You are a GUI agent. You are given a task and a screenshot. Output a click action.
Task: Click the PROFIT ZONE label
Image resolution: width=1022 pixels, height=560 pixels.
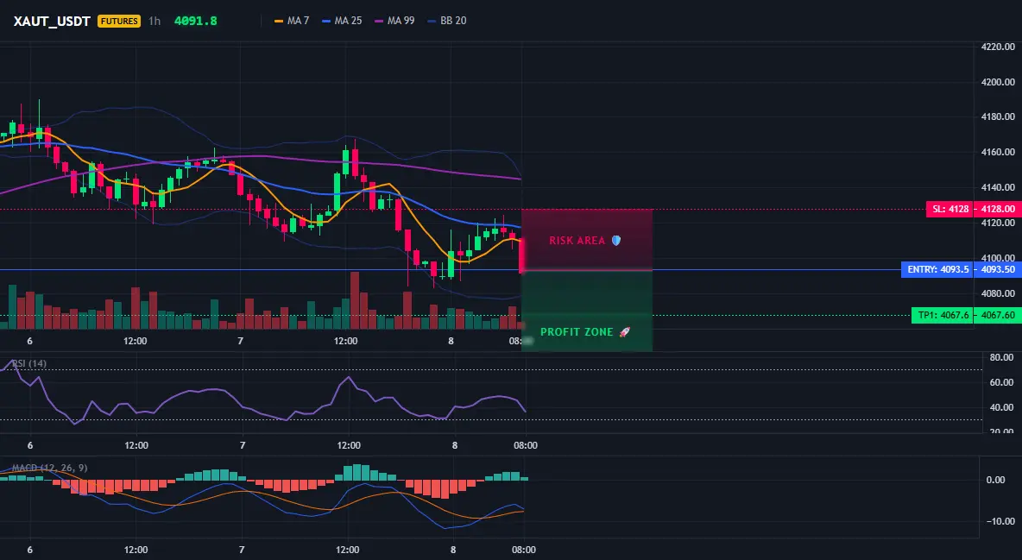click(577, 332)
